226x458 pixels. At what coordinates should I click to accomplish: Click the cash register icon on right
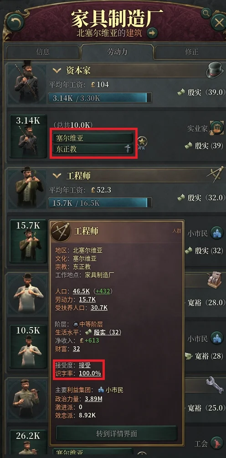[x=215, y=281]
